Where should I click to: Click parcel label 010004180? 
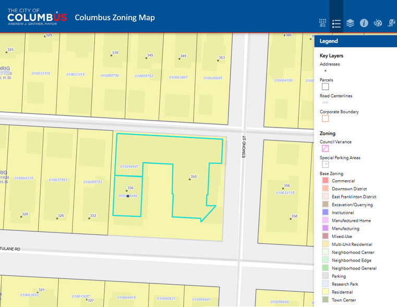(284, 80)
